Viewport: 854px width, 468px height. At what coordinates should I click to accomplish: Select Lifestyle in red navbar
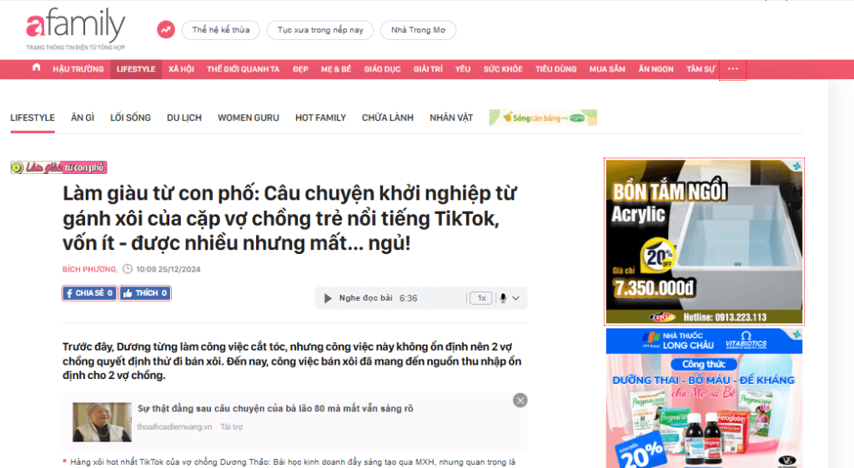click(136, 69)
